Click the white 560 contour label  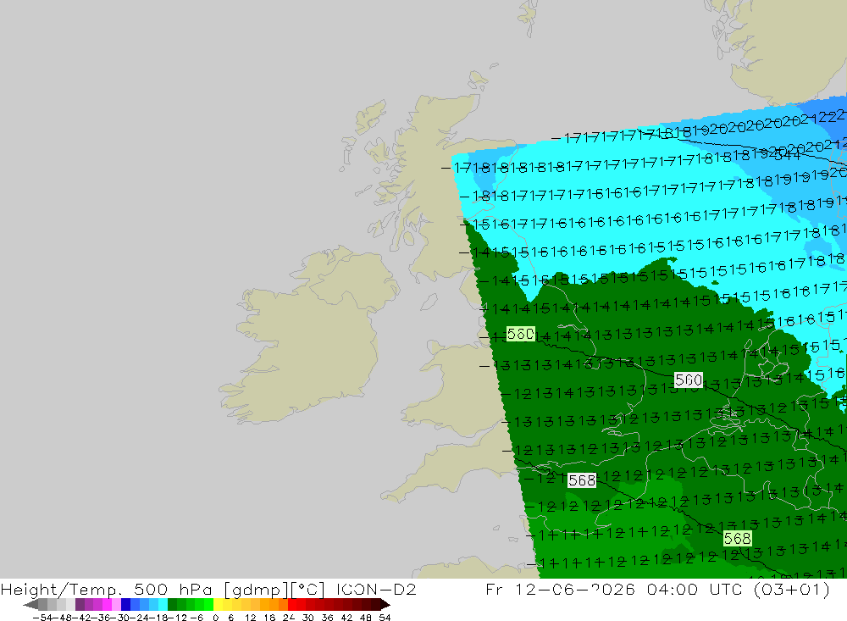point(689,380)
